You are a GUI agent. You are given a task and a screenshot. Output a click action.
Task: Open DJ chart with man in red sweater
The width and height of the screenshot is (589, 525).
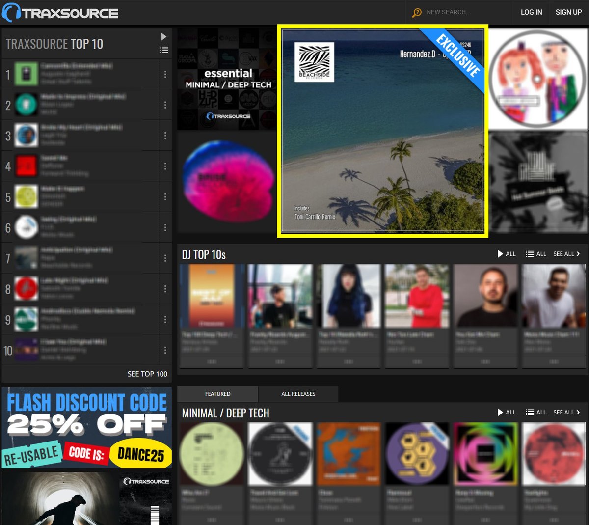417,296
